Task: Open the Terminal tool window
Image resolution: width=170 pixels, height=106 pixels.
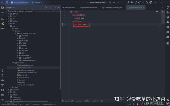Action: click(x=2, y=90)
